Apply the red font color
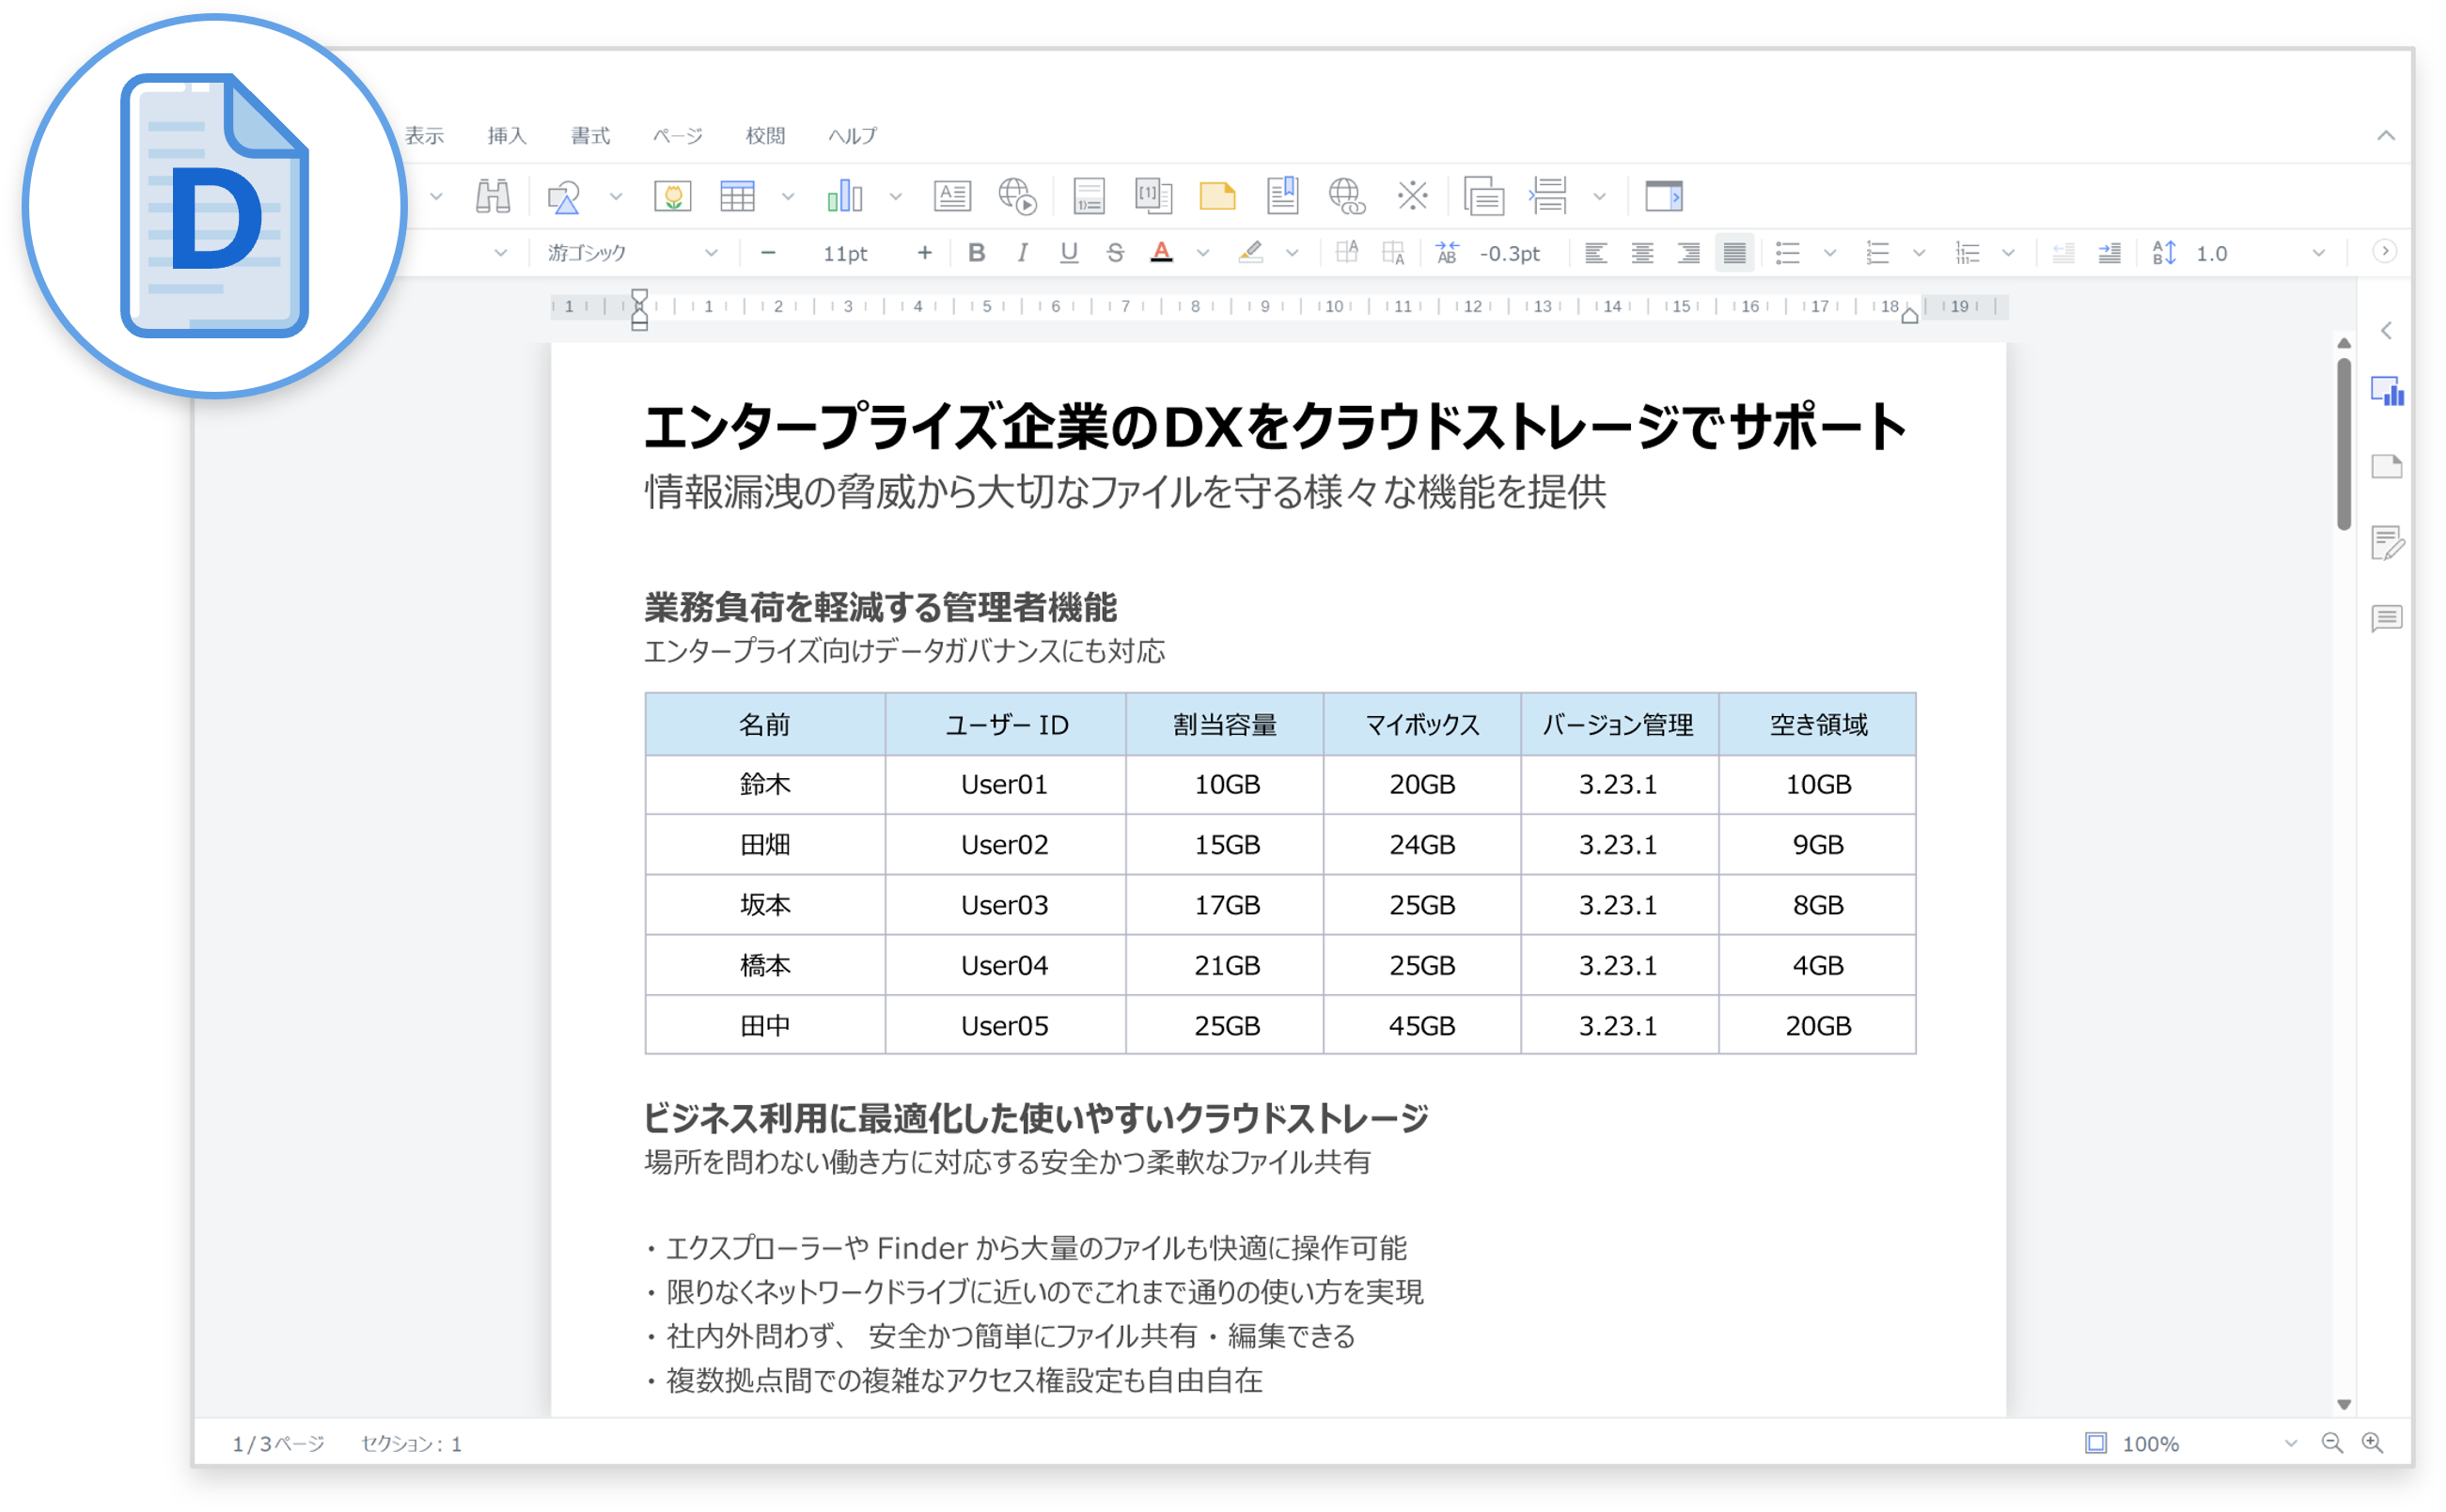 coord(1162,253)
